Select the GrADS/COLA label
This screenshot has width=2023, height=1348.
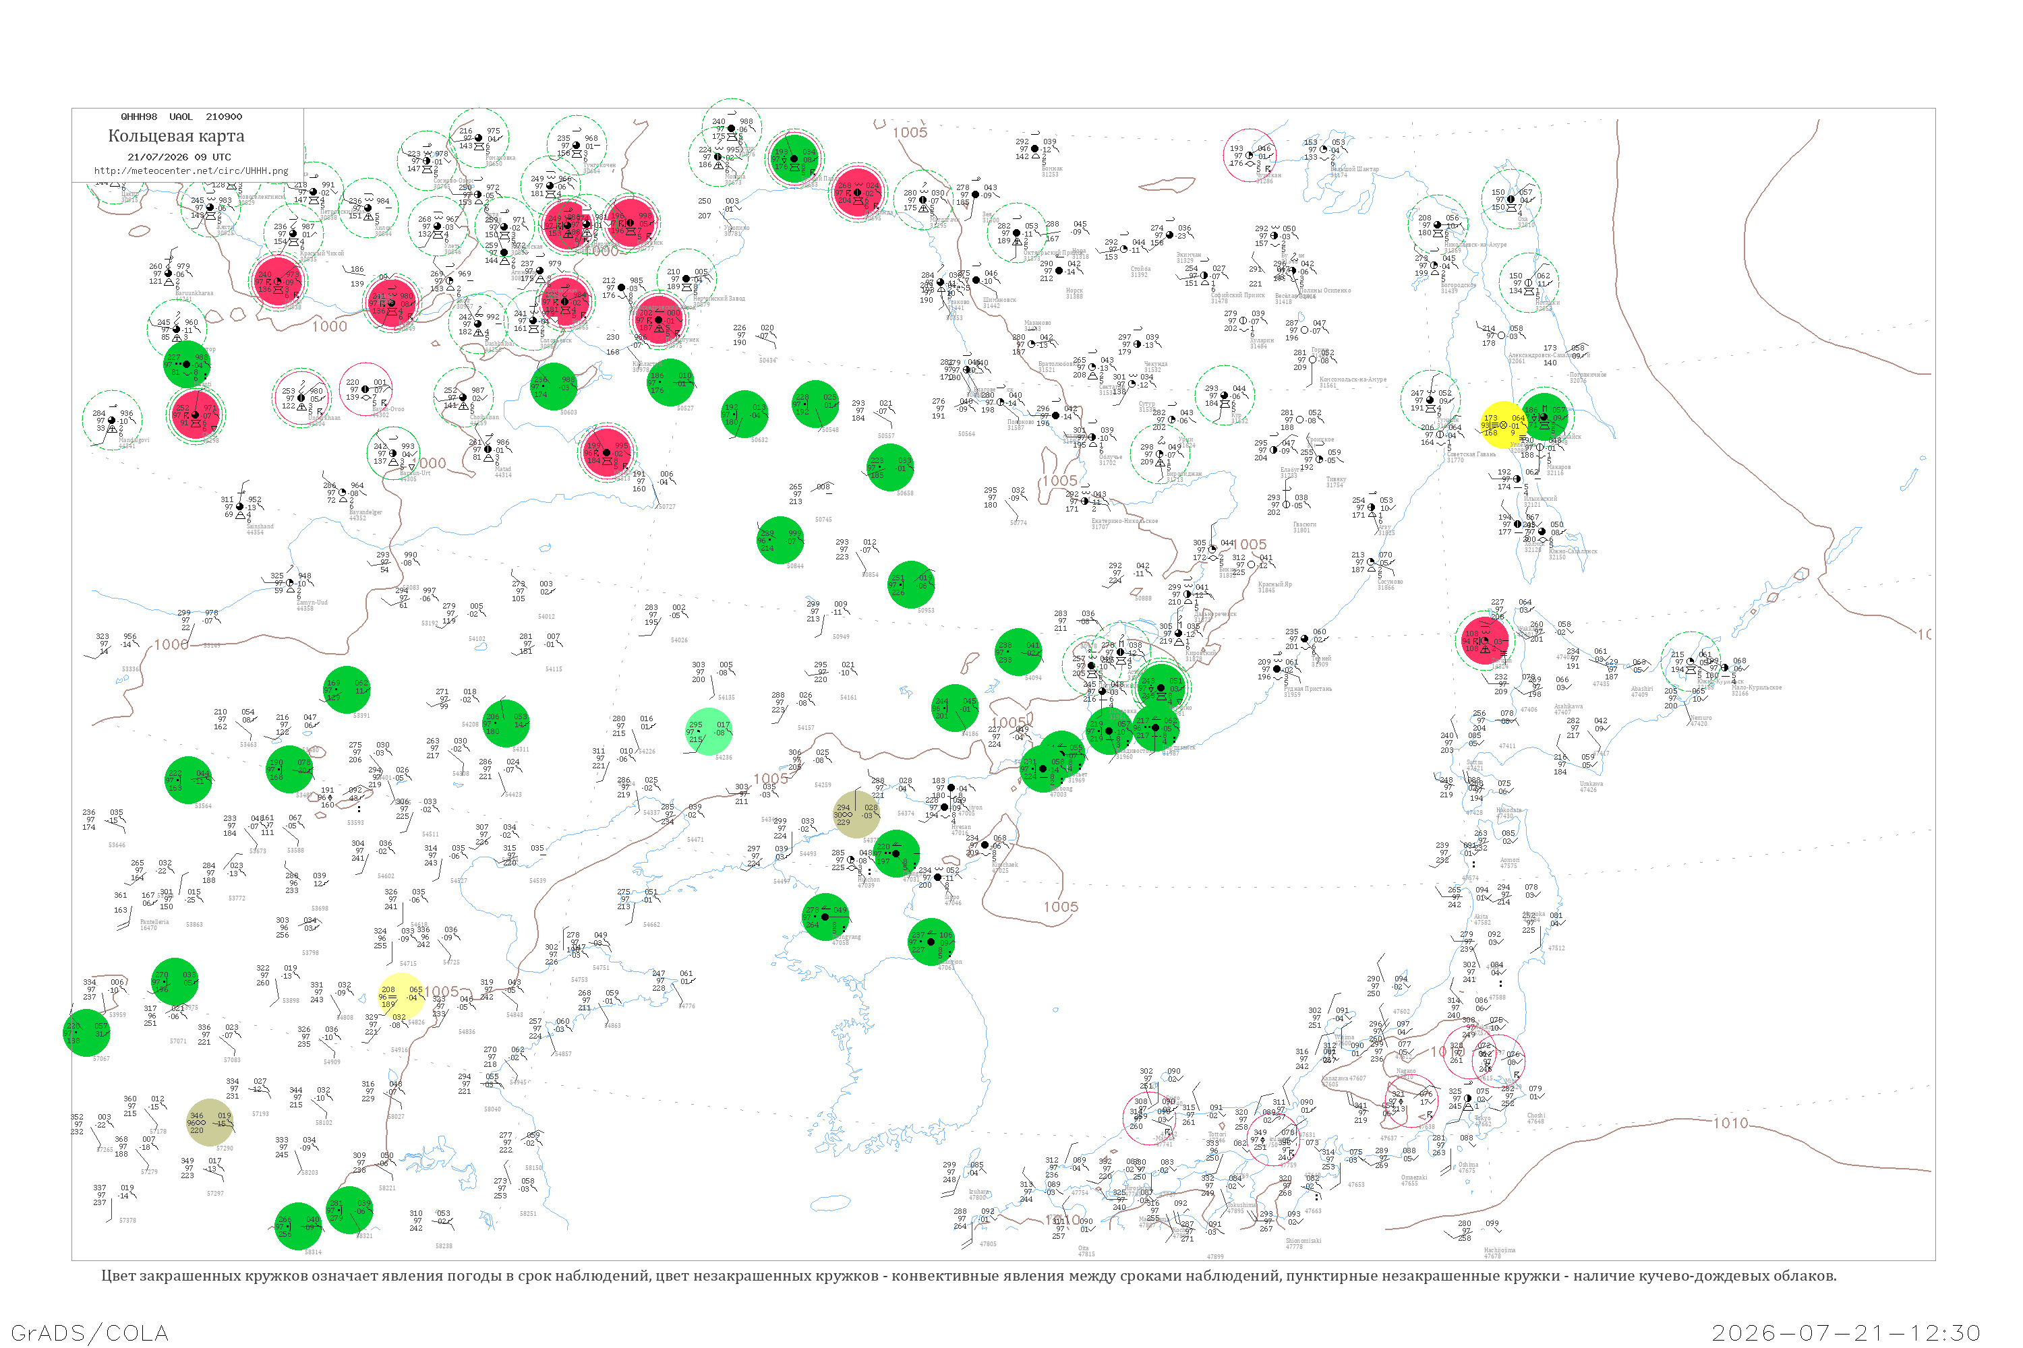tap(90, 1333)
